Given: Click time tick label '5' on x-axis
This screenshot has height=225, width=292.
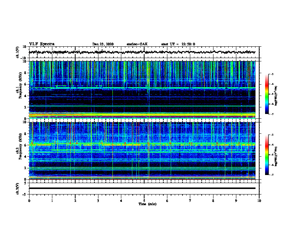Looking at the screenshot, I should [x=144, y=201].
